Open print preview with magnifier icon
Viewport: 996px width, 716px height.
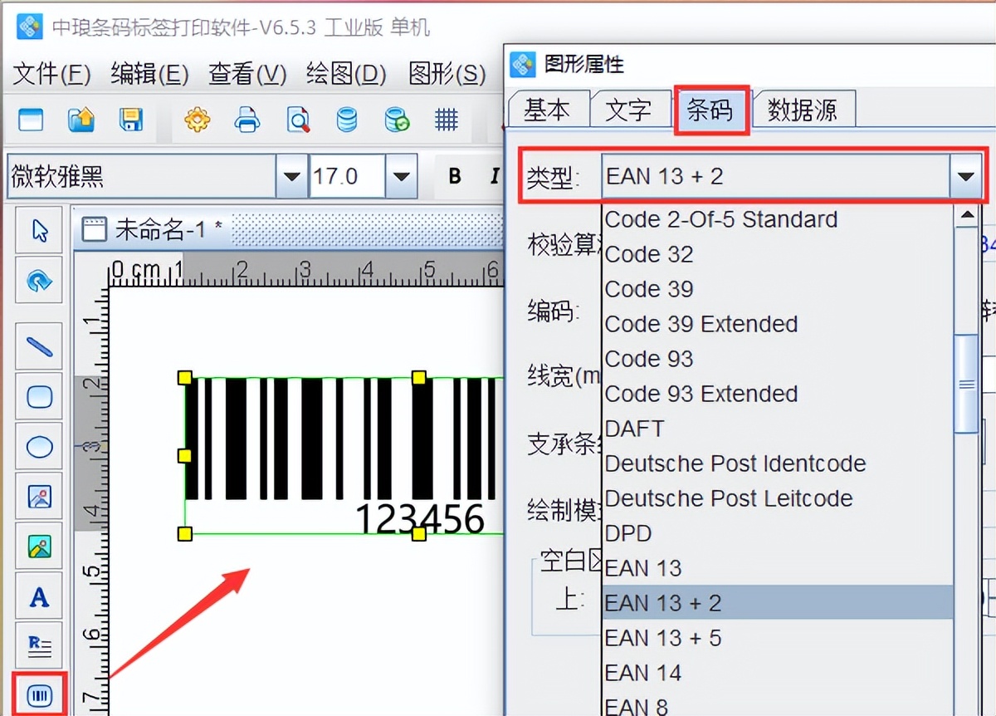pos(297,120)
